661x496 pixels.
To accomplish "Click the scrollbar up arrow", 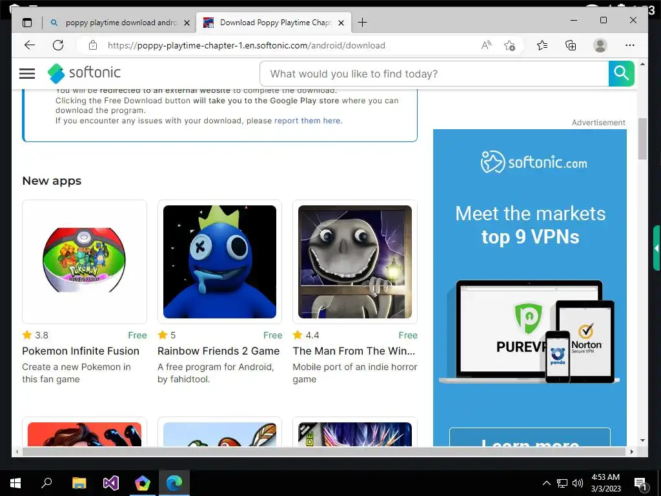I will pos(642,64).
